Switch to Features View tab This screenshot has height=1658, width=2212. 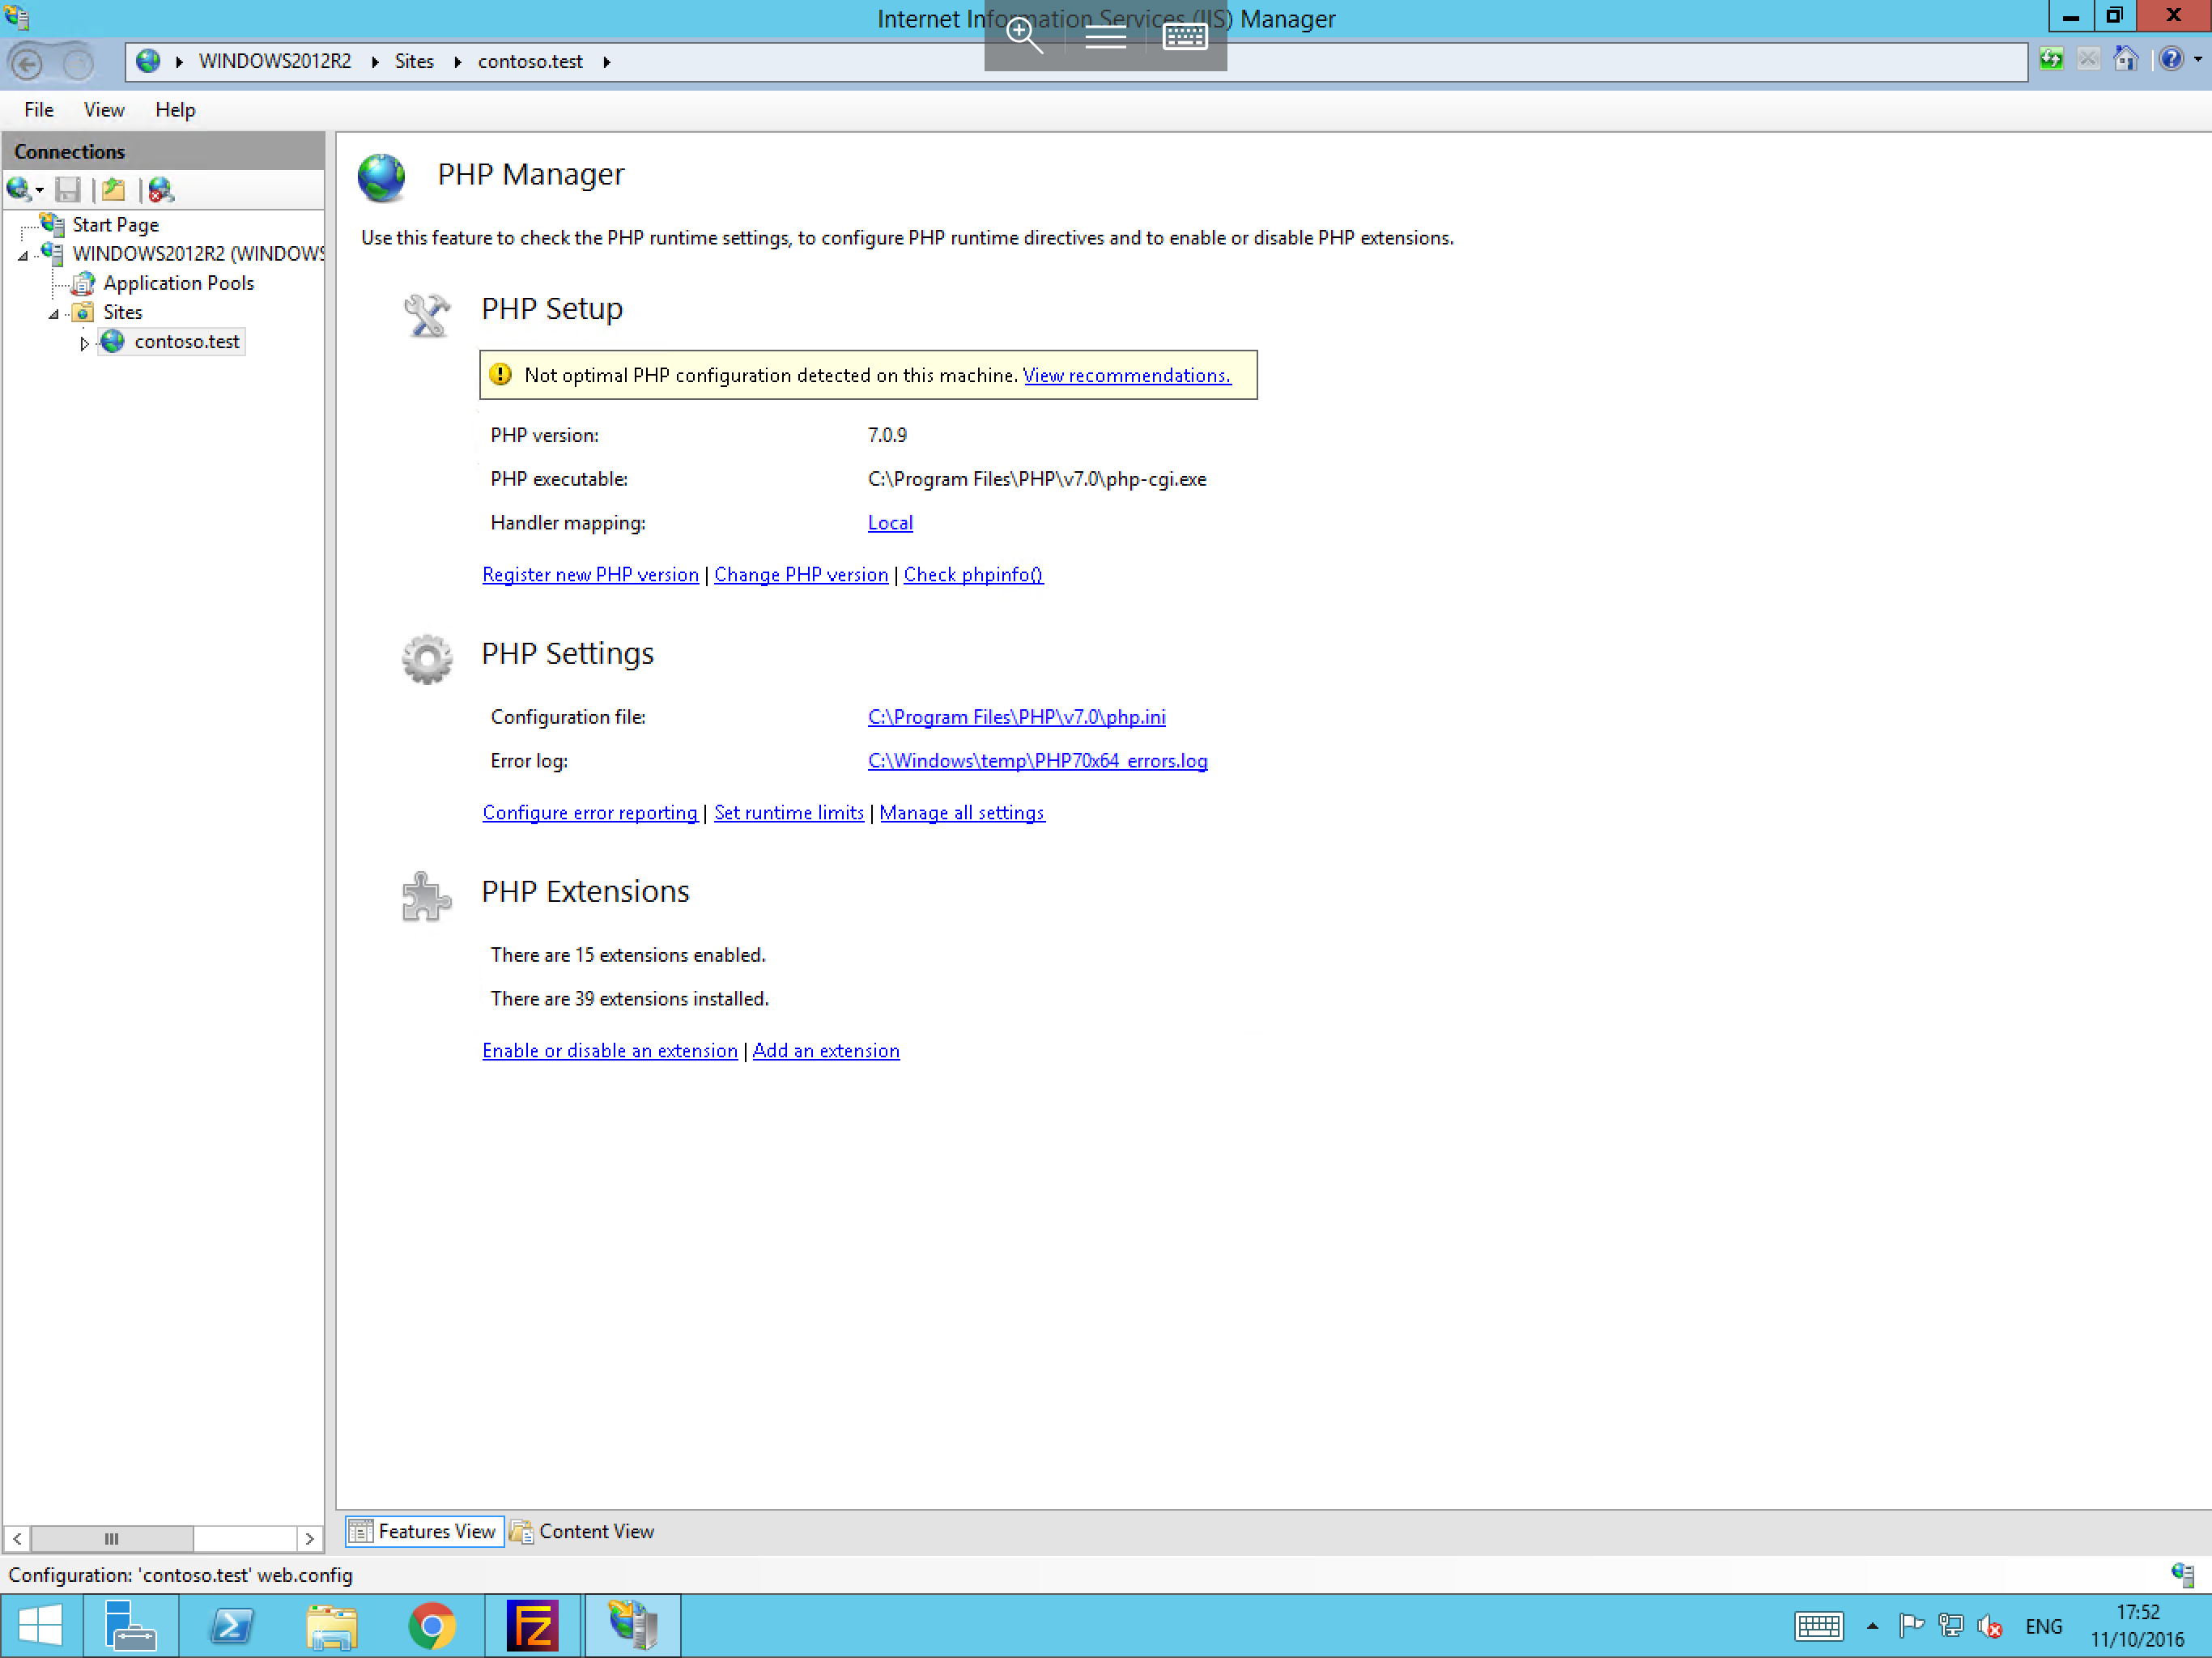tap(424, 1531)
